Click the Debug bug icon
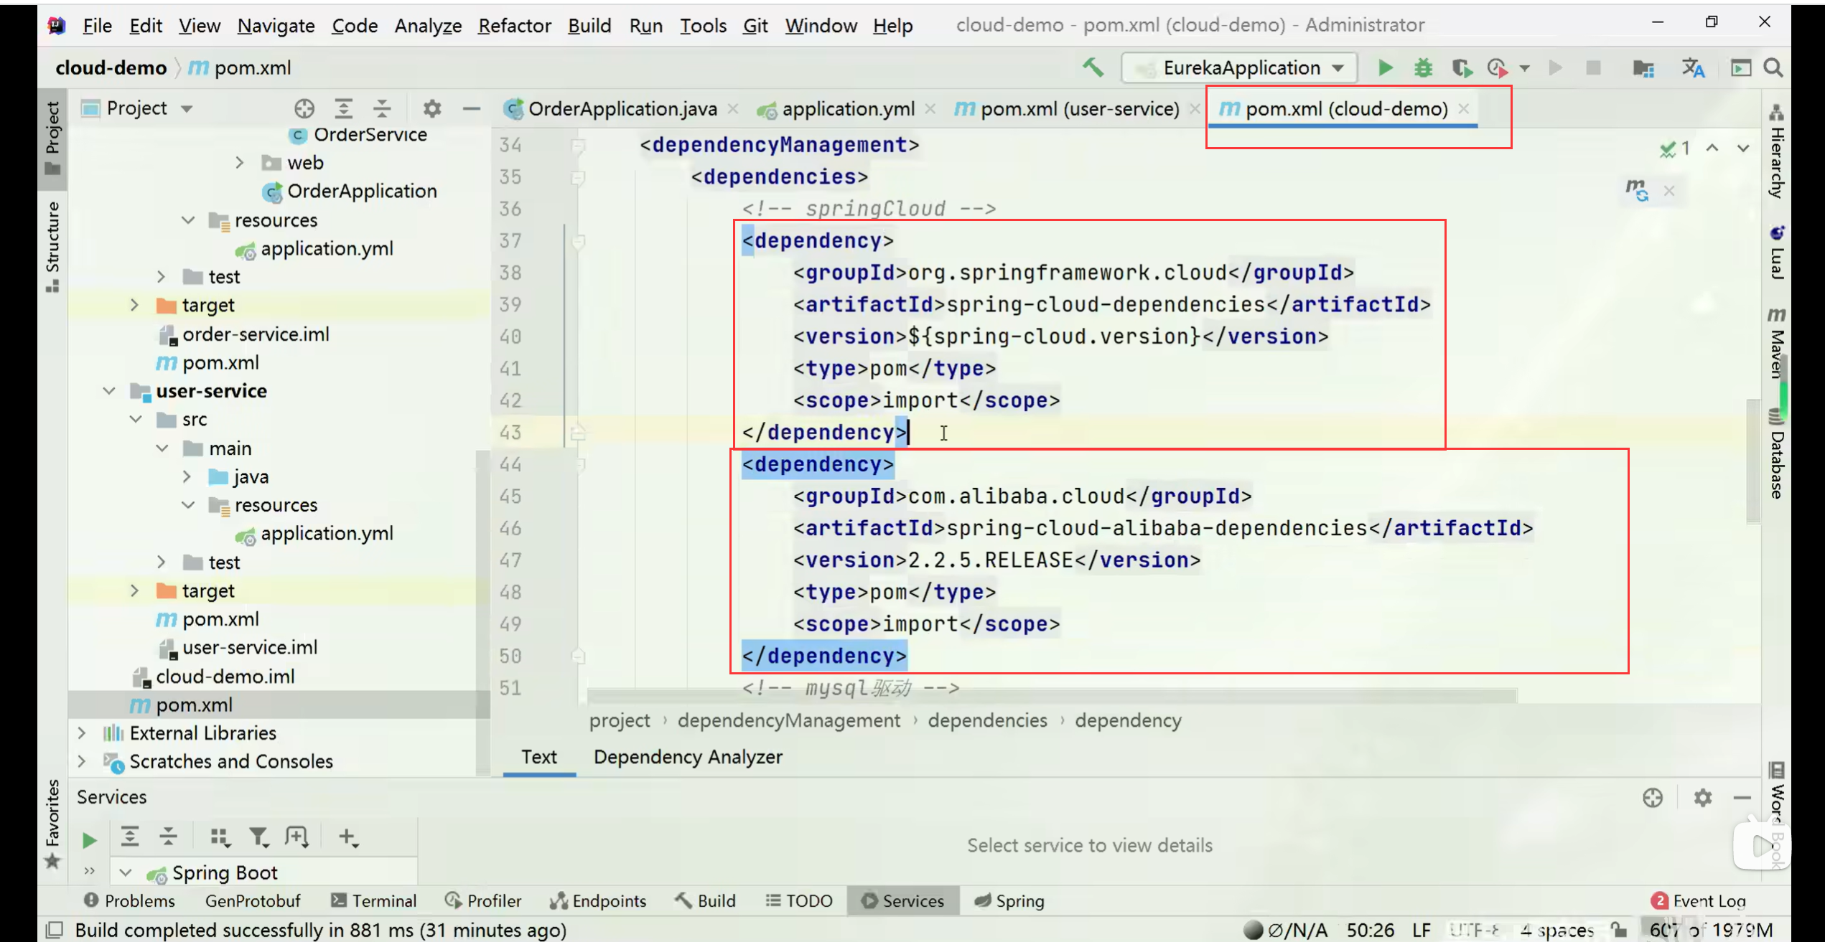The height and width of the screenshot is (942, 1825). click(1423, 68)
